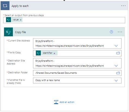129x112 pixels.
Task: Expand If another file is already there dropdown
Action: point(116,81)
